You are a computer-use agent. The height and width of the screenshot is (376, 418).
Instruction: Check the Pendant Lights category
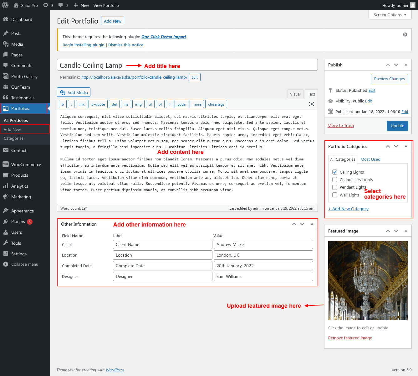335,187
